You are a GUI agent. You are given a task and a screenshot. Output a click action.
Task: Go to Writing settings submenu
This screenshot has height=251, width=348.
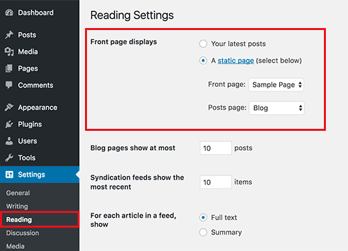17,206
